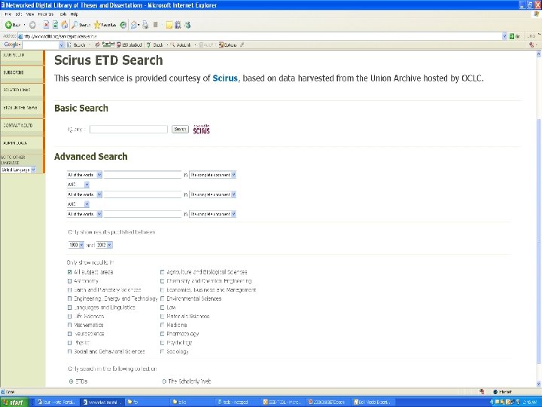Click the page icon in address bar
Image resolution: width=542 pixels, height=407 pixels.
pyautogui.click(x=20, y=36)
